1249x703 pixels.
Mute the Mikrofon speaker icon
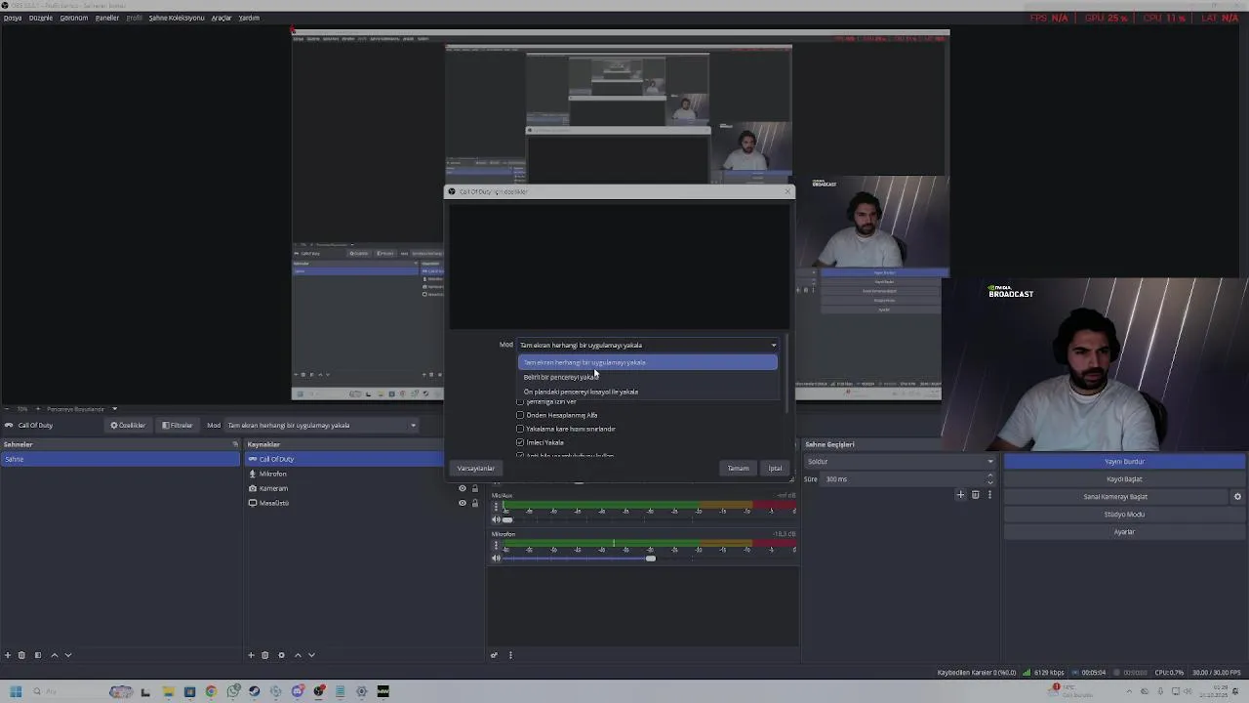point(496,558)
